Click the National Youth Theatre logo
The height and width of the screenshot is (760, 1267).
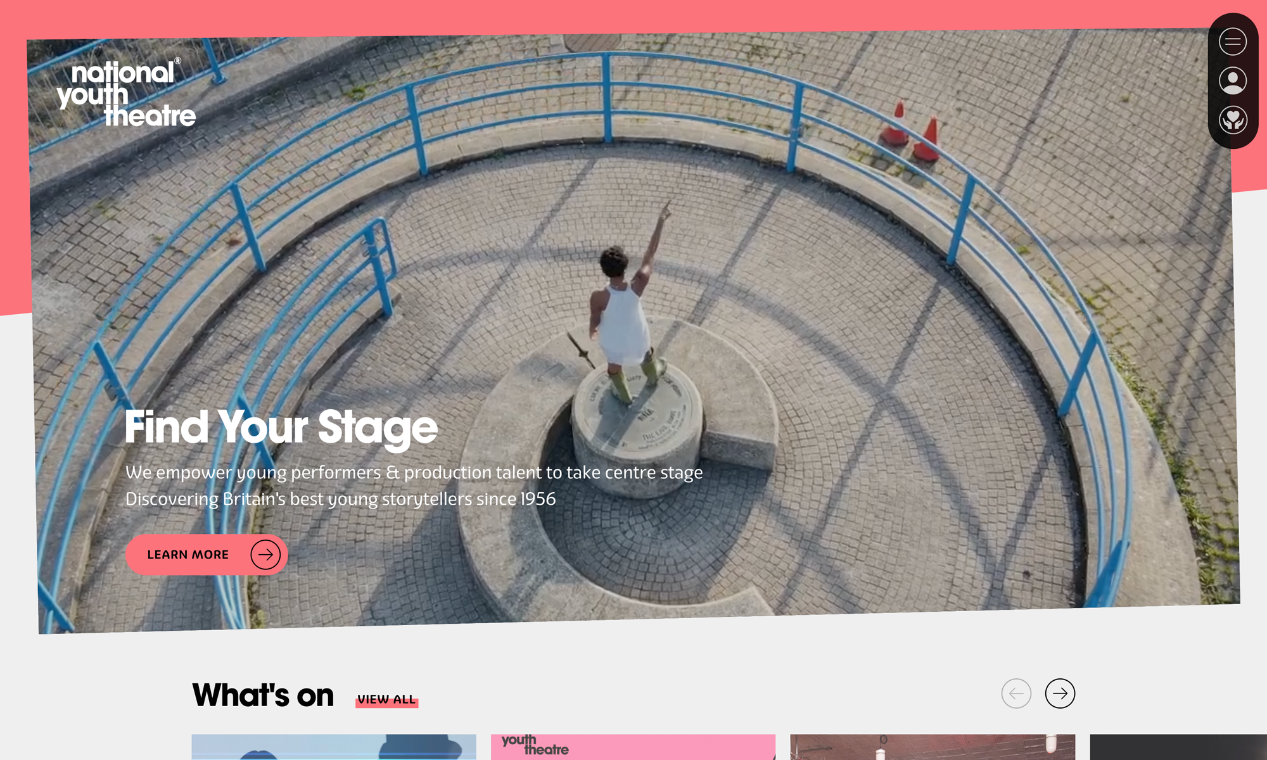click(127, 93)
